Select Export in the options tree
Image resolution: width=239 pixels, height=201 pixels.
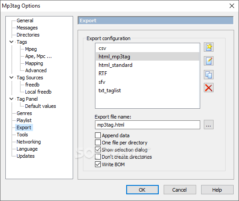[x=24, y=127]
